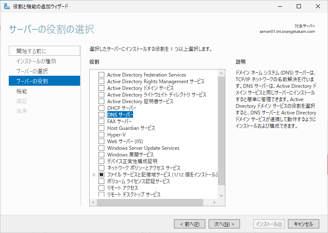This screenshot has width=328, height=233.
Task: Enable Active Directory ドメイン サービス checkbox
Action: pyautogui.click(x=101, y=88)
